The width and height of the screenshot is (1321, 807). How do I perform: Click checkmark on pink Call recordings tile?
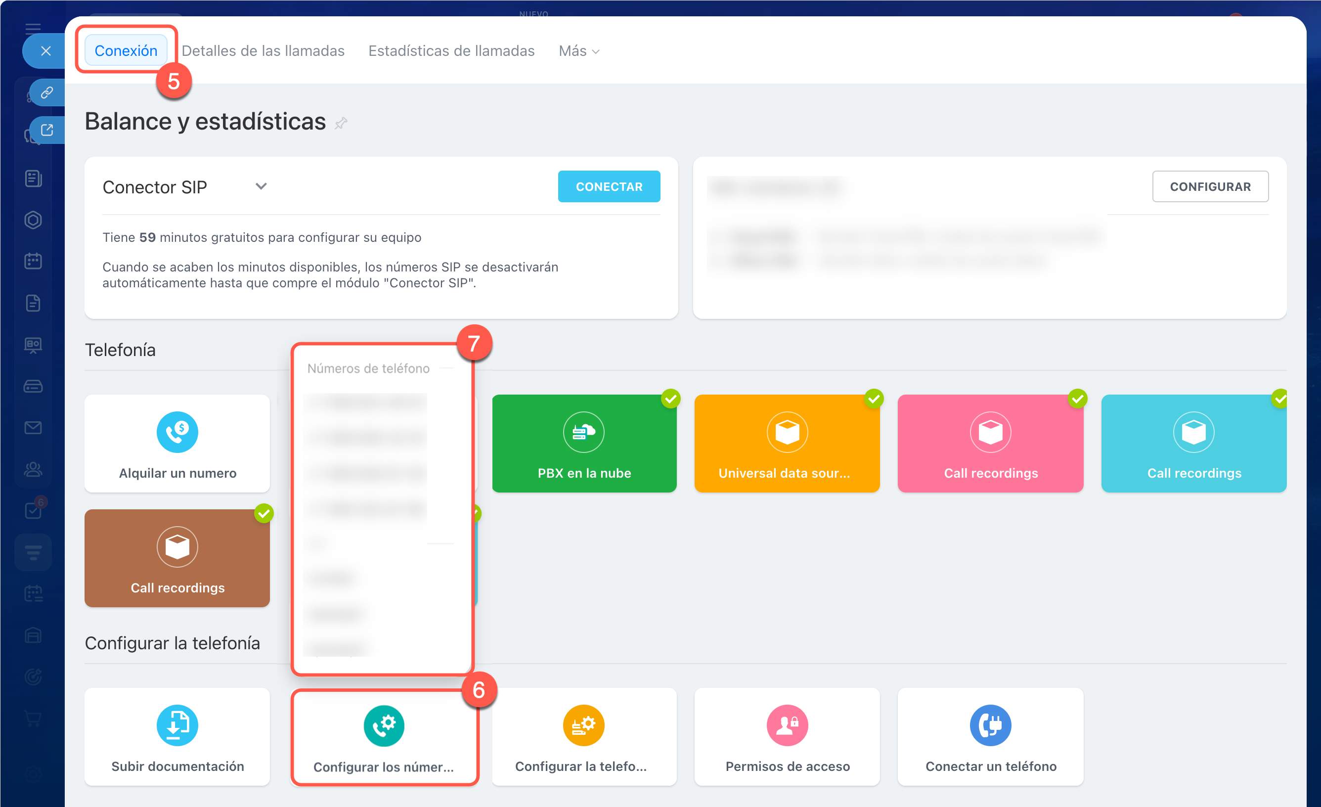coord(1077,399)
